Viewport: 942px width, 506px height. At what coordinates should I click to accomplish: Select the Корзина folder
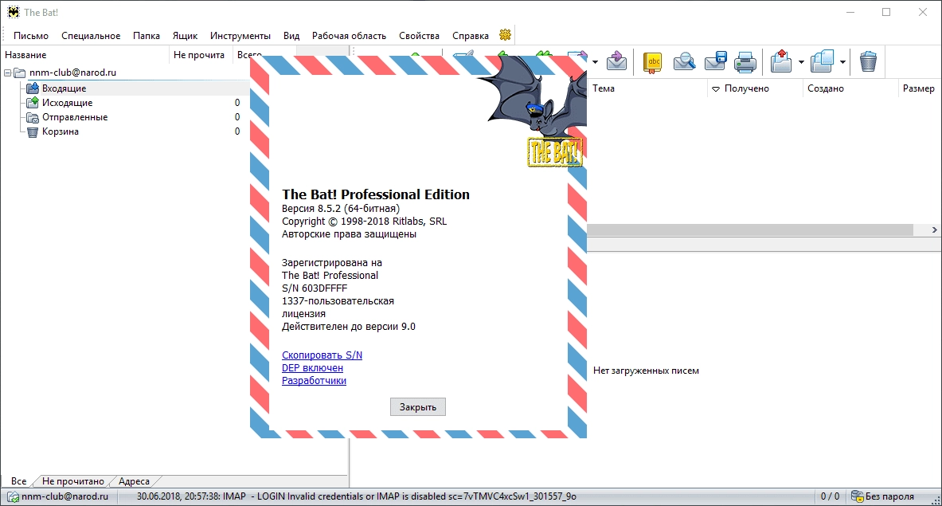coord(60,131)
